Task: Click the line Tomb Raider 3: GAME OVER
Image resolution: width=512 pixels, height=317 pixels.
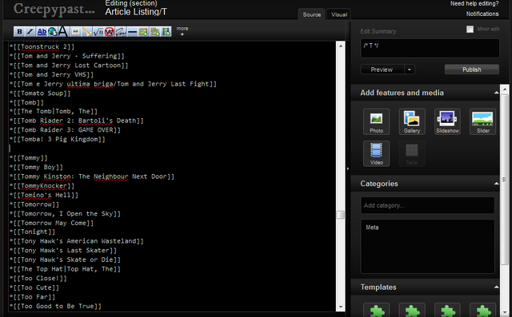Action: (65, 130)
